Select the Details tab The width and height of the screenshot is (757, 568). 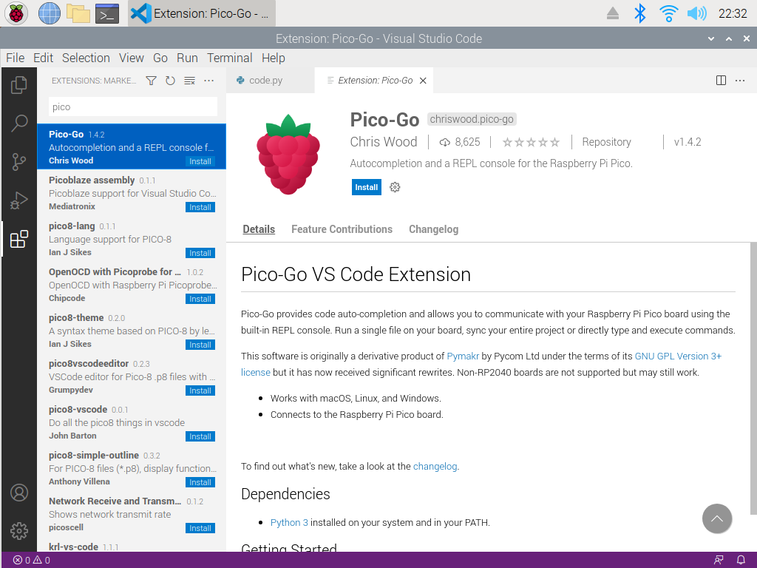(x=259, y=229)
